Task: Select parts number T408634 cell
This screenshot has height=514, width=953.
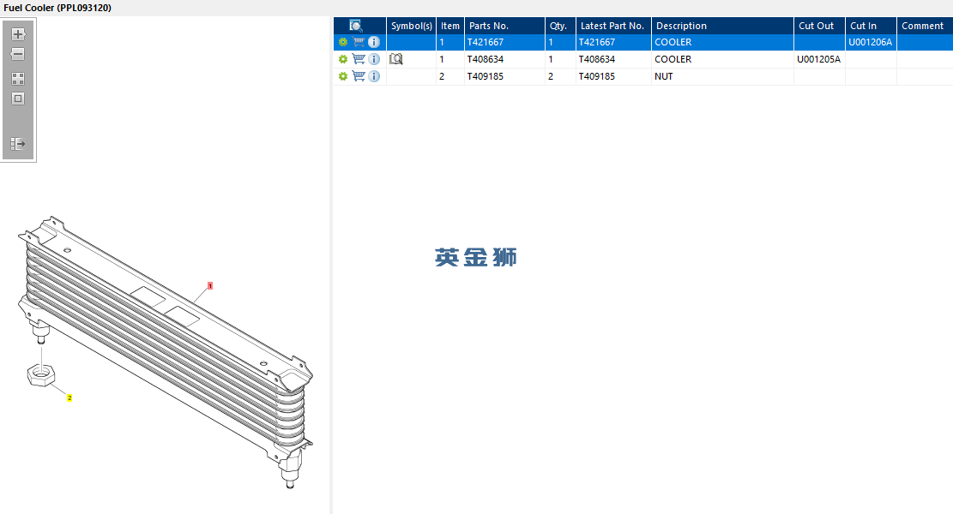Action: pos(504,59)
